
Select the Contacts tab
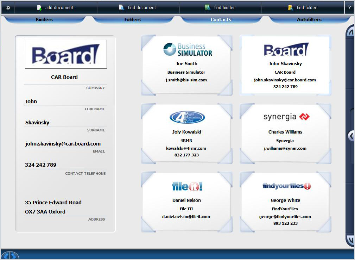pyautogui.click(x=221, y=19)
